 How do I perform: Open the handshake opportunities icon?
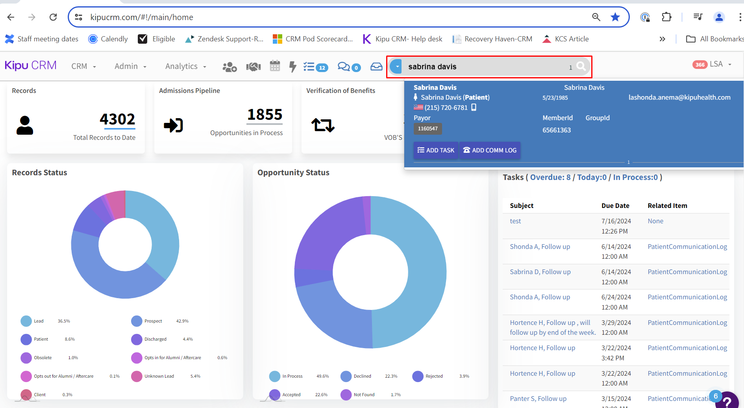pos(253,67)
